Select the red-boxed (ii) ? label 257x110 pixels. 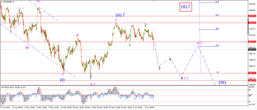185,7
